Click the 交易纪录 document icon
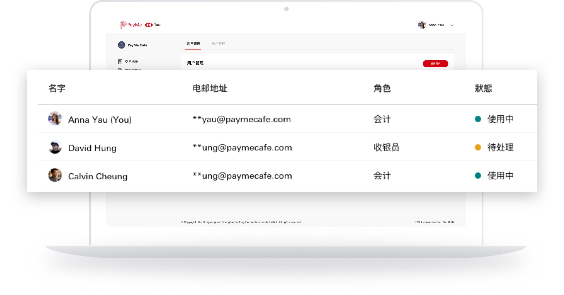 tap(120, 62)
